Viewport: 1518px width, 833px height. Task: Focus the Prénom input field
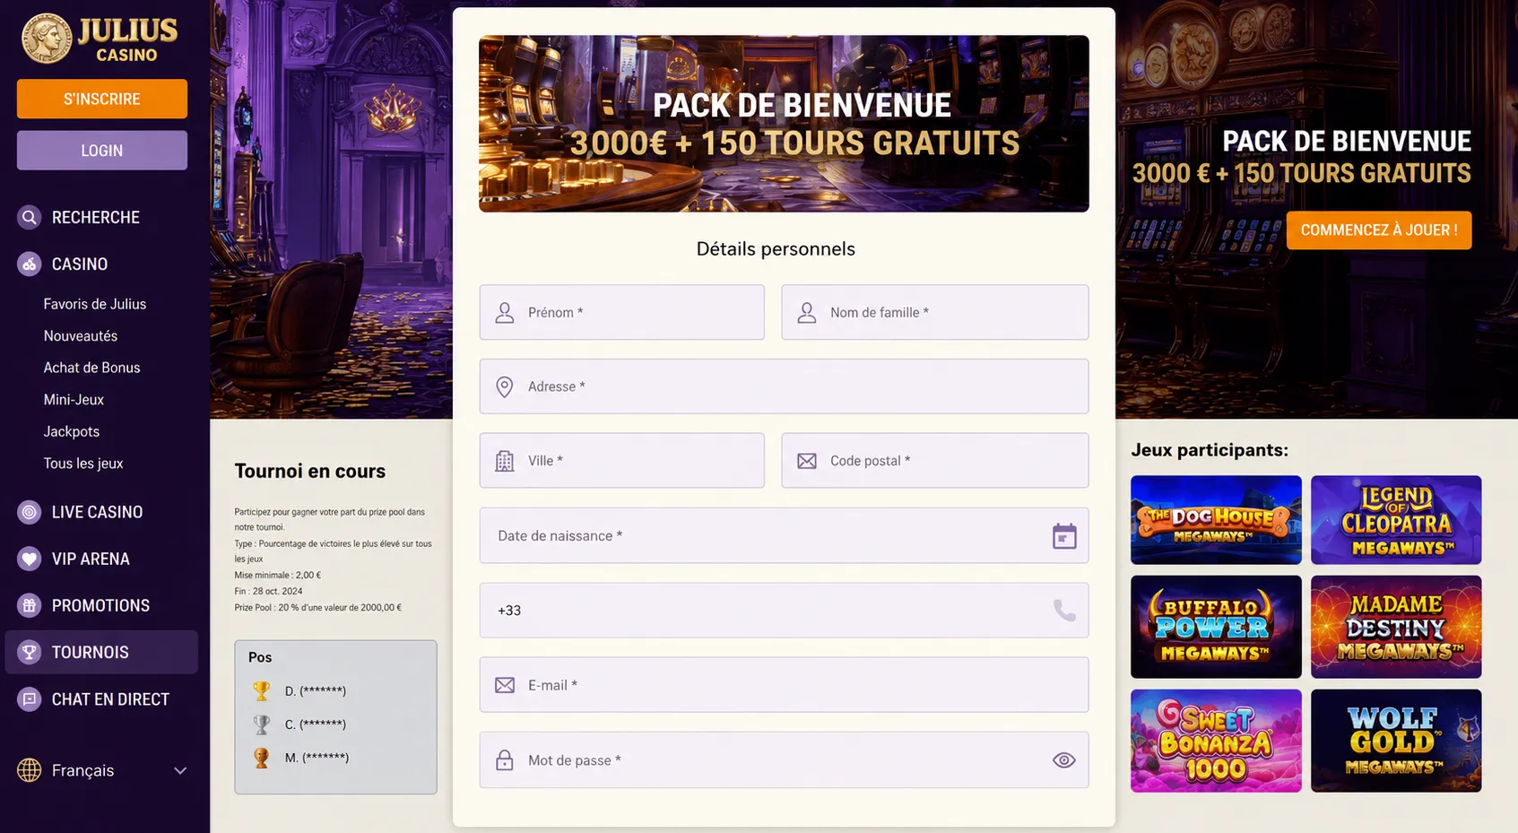622,312
